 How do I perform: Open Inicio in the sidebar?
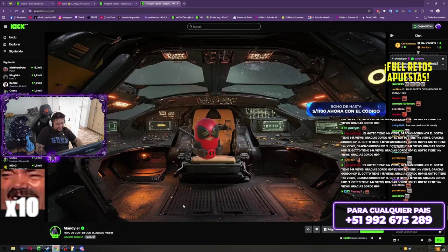pos(13,37)
